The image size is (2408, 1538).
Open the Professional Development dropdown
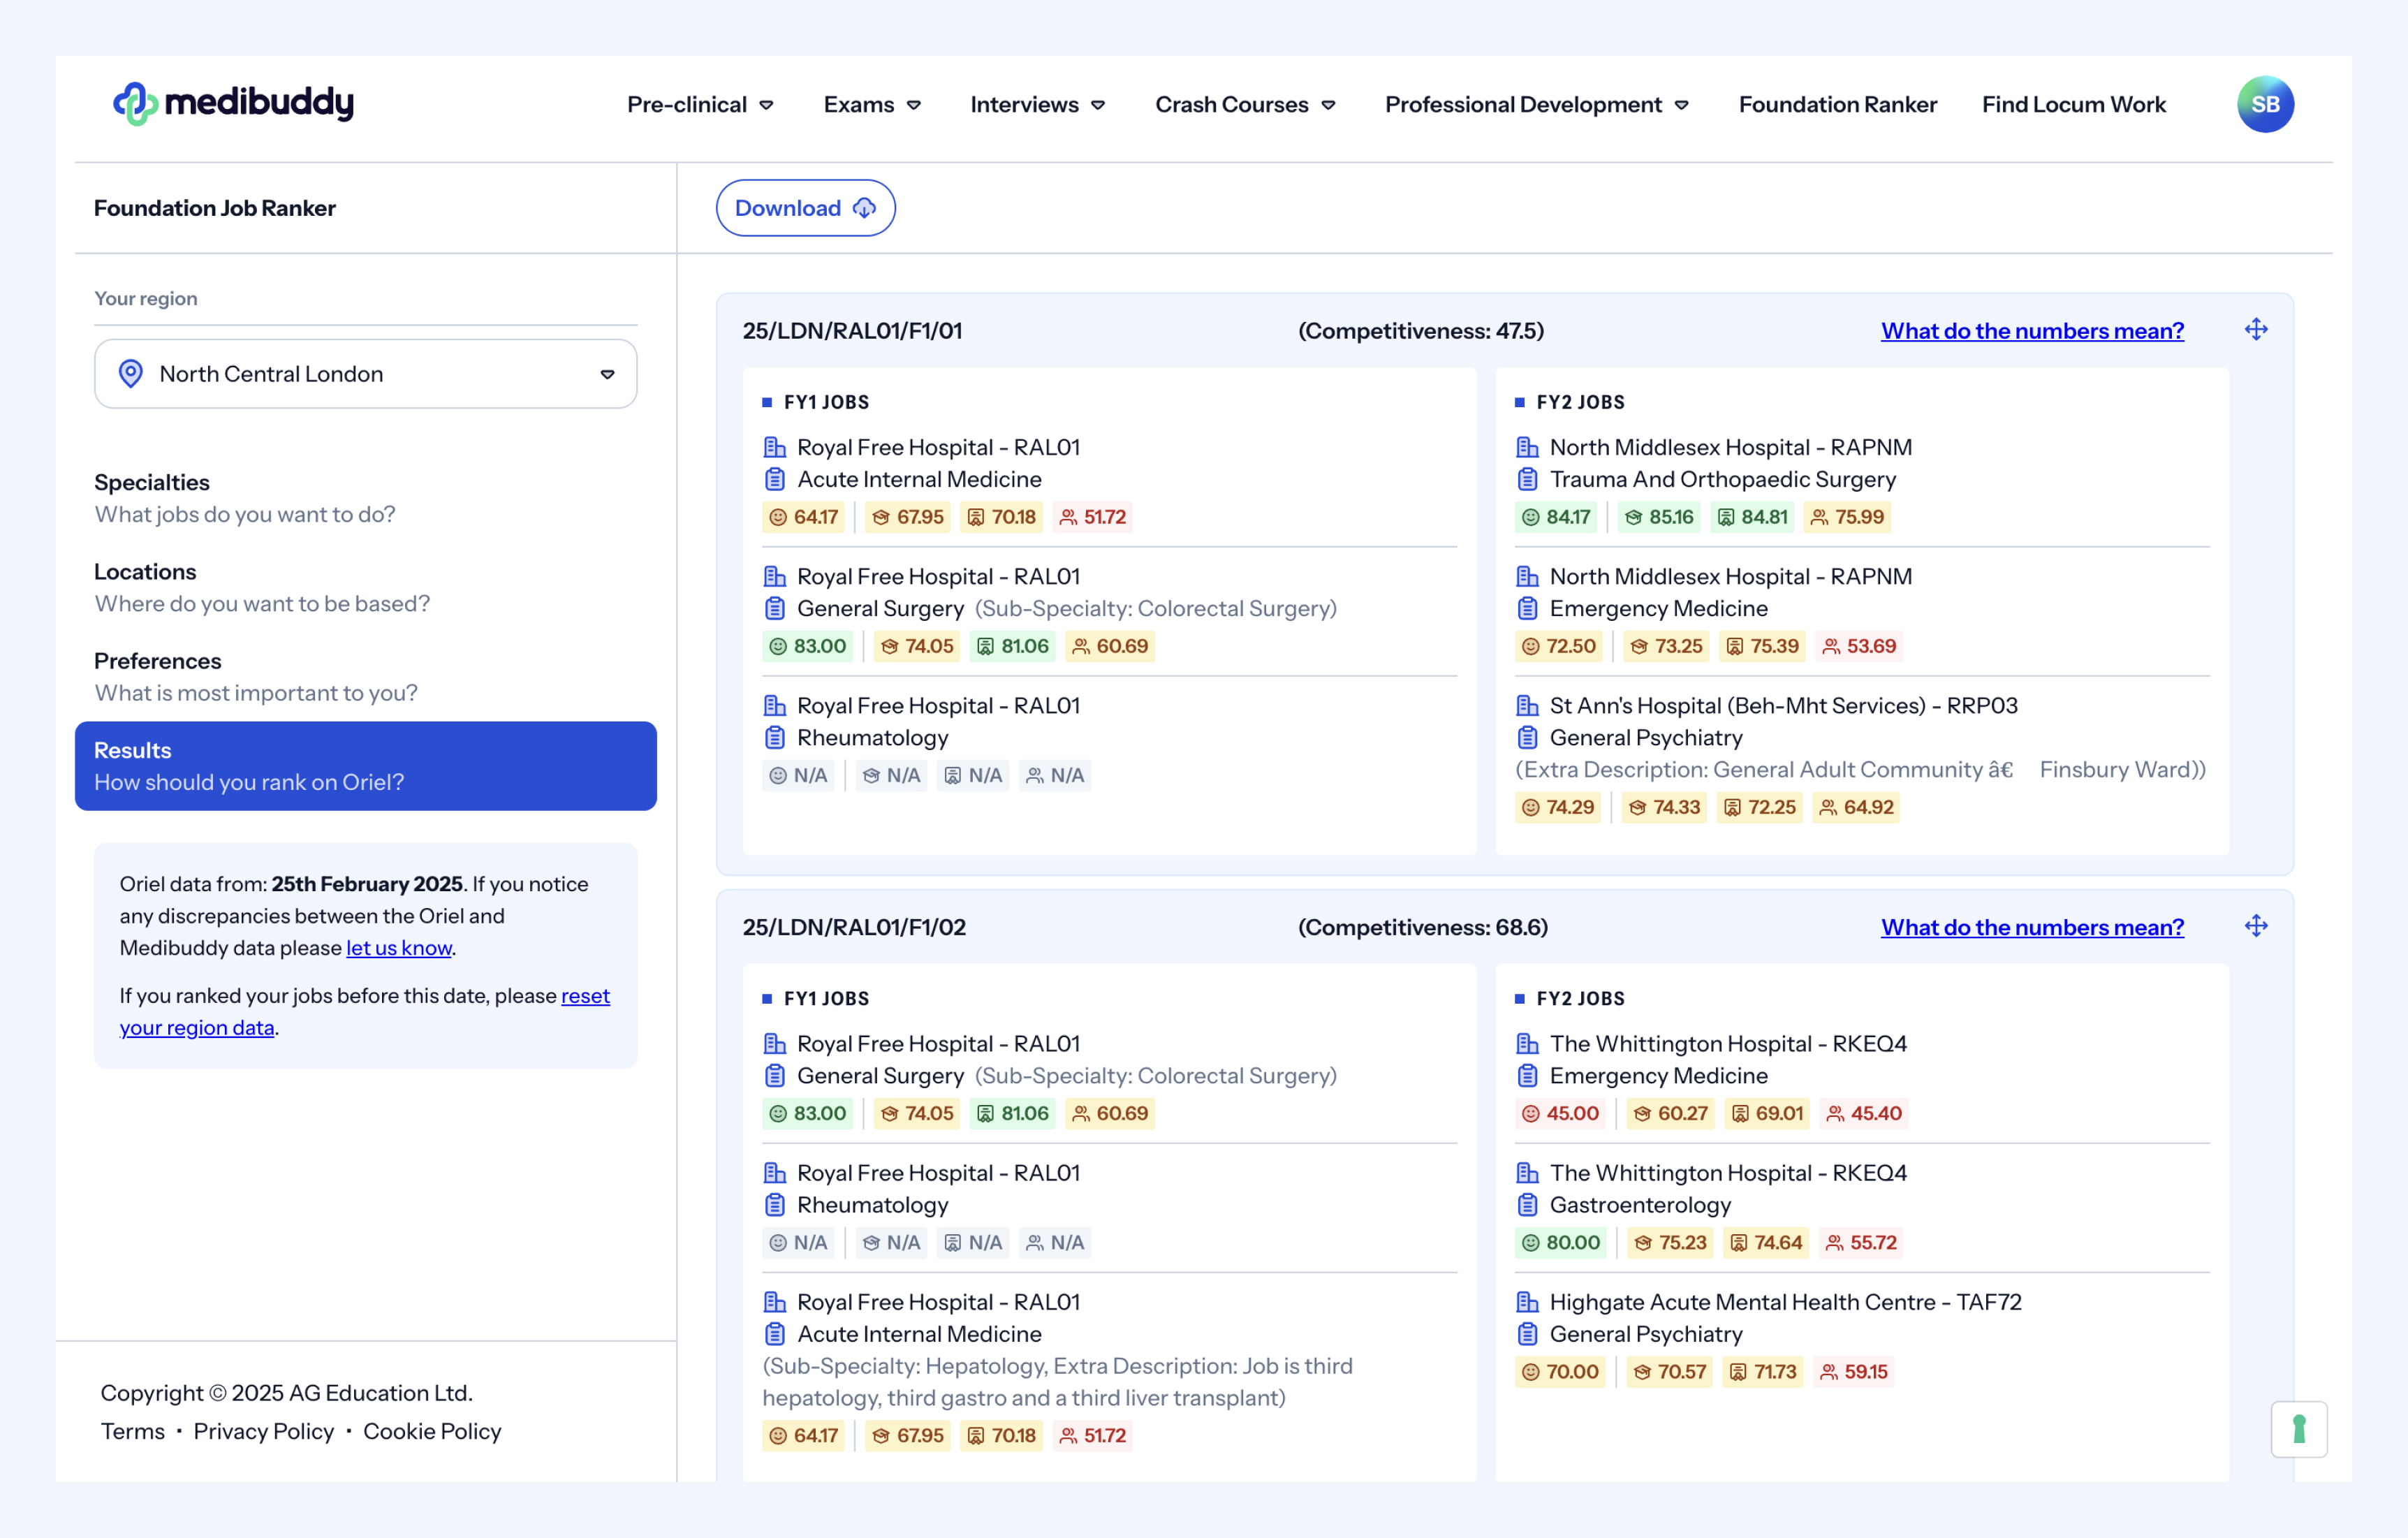coord(1536,104)
